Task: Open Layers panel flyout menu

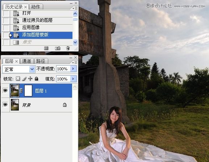Action: (75, 62)
